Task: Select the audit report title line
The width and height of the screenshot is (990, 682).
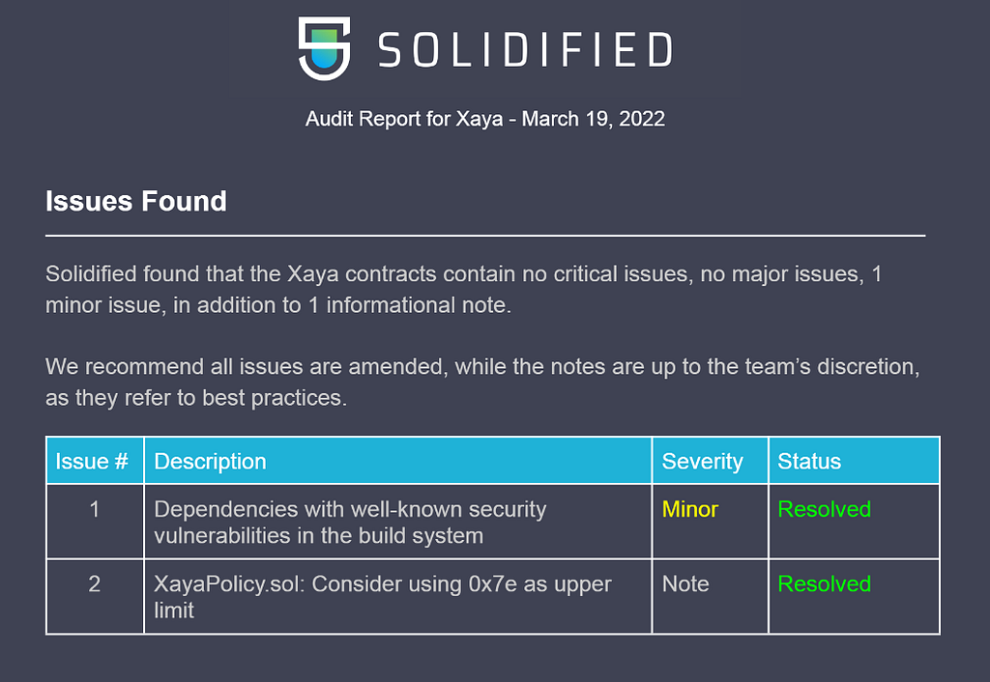Action: coord(485,119)
